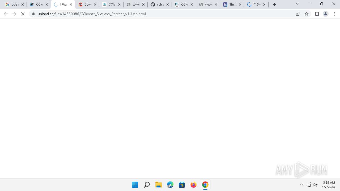Close the GitHub cclea tab
Image resolution: width=340 pixels, height=191 pixels.
[168, 5]
